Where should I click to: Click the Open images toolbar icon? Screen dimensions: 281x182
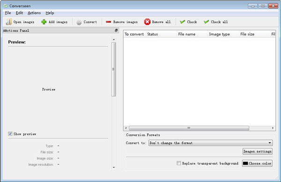coord(8,22)
